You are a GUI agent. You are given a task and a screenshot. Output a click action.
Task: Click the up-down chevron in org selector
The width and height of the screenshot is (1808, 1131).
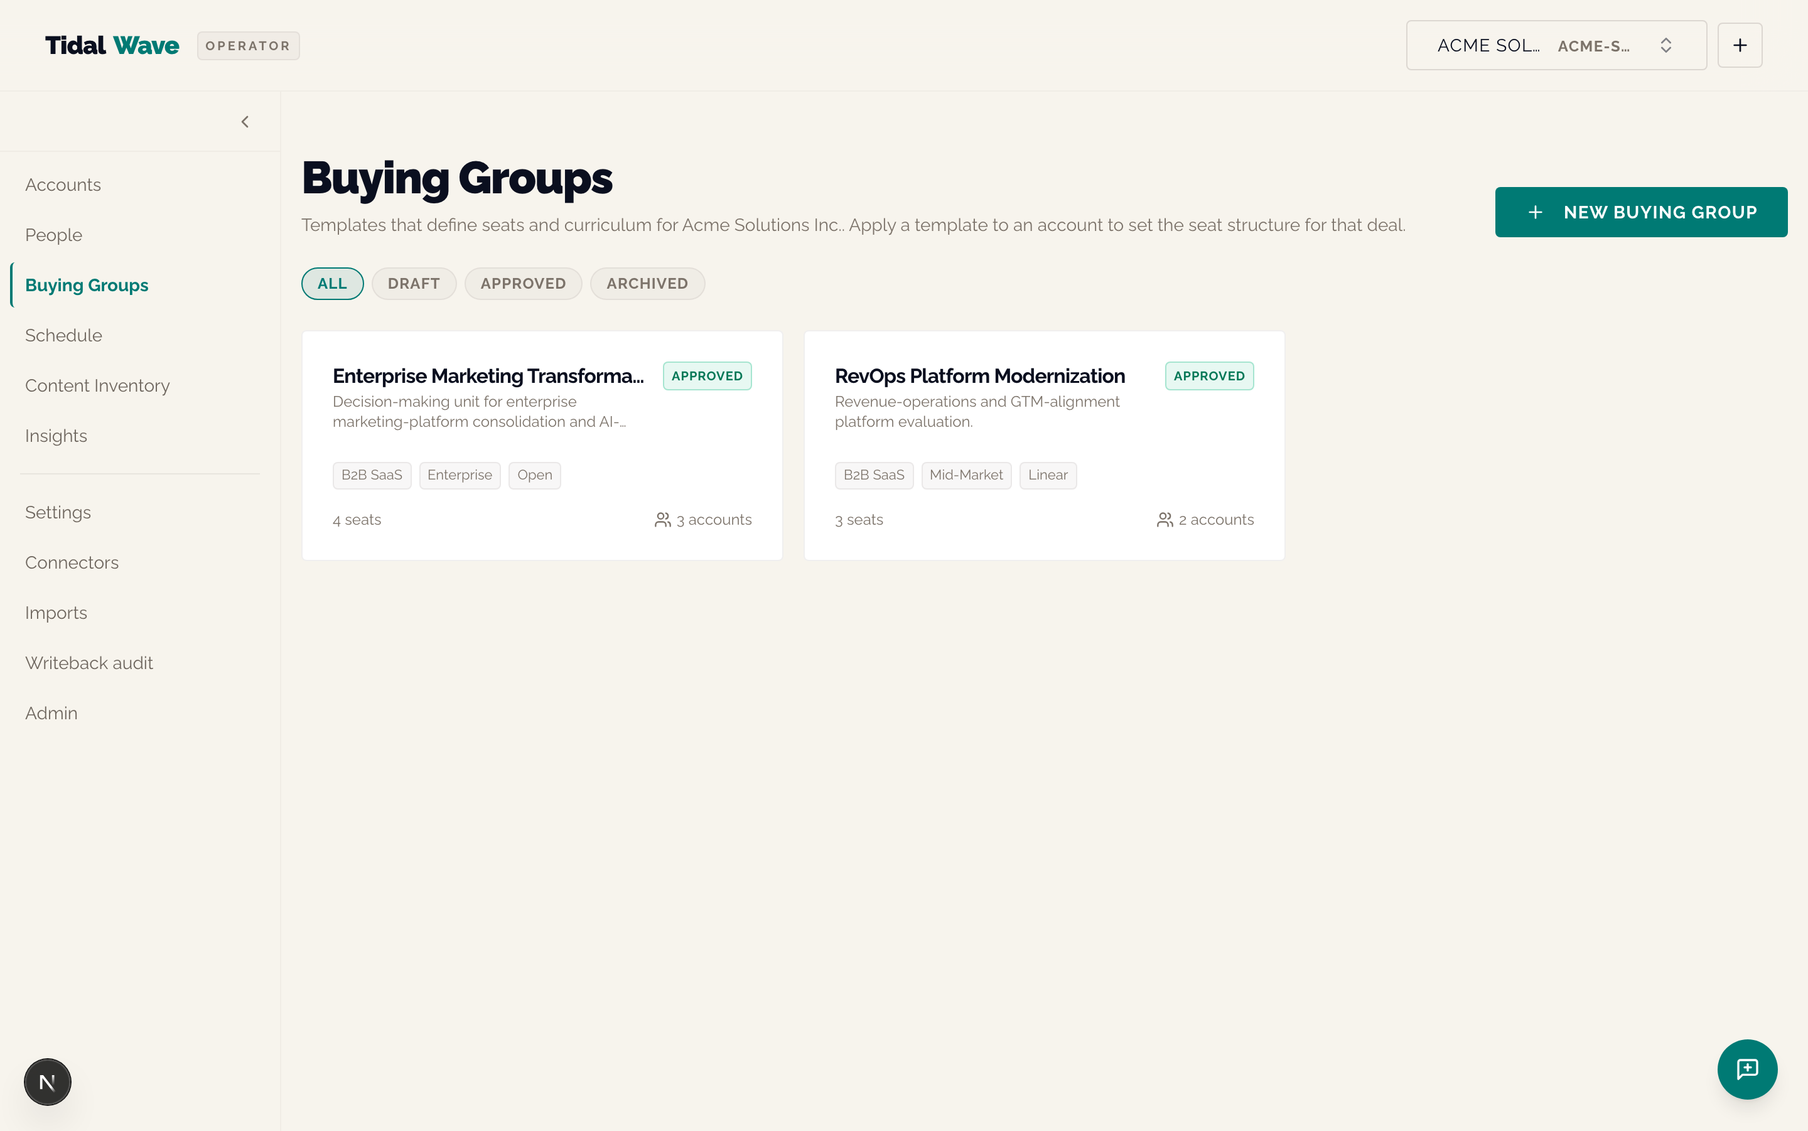click(1665, 46)
